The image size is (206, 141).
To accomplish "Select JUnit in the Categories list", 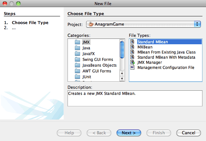I will (x=88, y=77).
